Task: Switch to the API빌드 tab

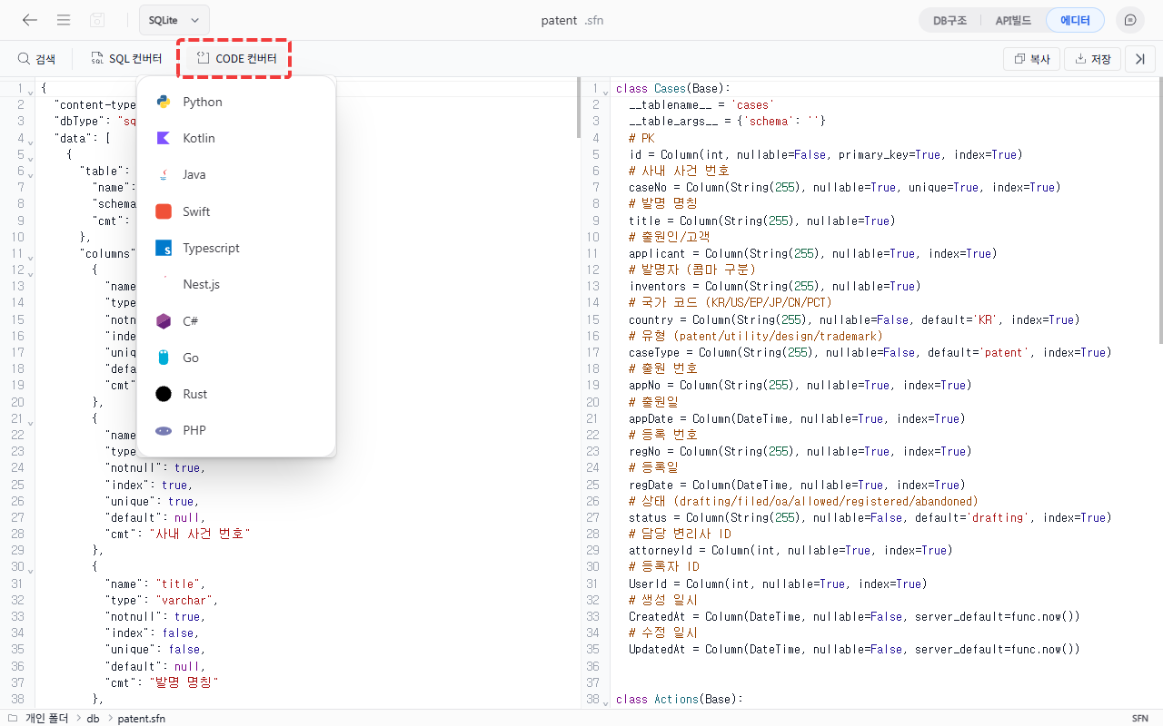Action: pyautogui.click(x=1013, y=20)
